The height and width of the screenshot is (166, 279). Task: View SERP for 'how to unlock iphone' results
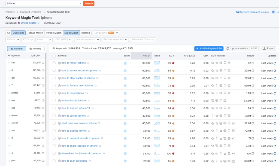[x=253, y=116]
